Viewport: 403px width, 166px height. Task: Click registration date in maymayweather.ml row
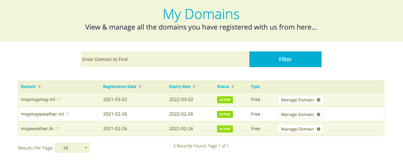[115, 114]
